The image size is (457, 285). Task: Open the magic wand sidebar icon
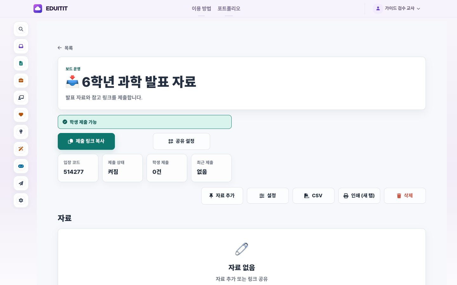21,149
